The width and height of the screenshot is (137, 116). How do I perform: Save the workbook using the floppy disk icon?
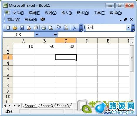tap(22, 28)
